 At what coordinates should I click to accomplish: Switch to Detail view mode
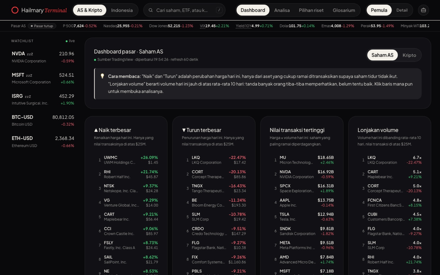point(402,10)
